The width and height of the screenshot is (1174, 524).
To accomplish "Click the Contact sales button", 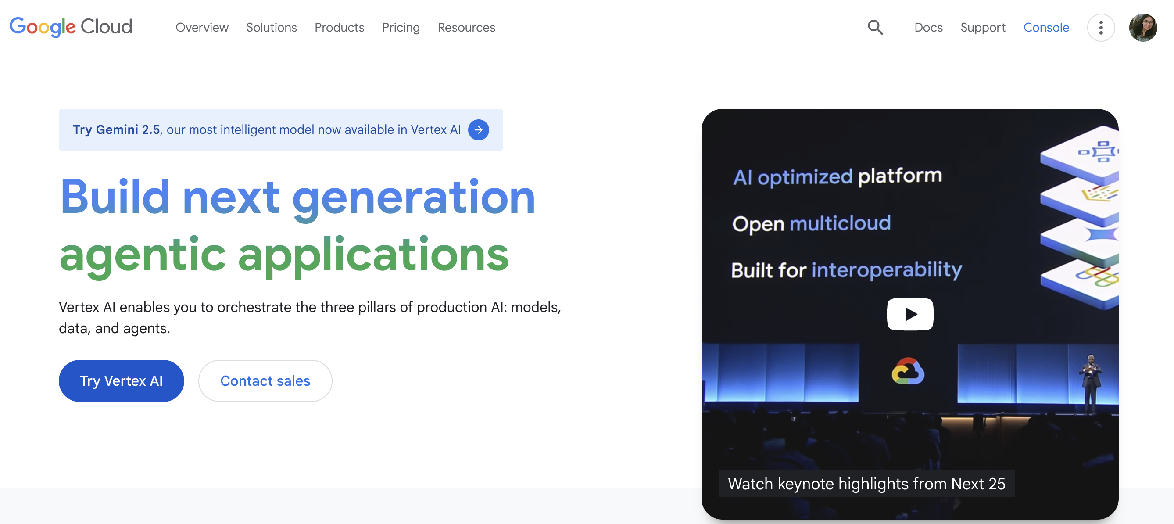I will tap(265, 381).
